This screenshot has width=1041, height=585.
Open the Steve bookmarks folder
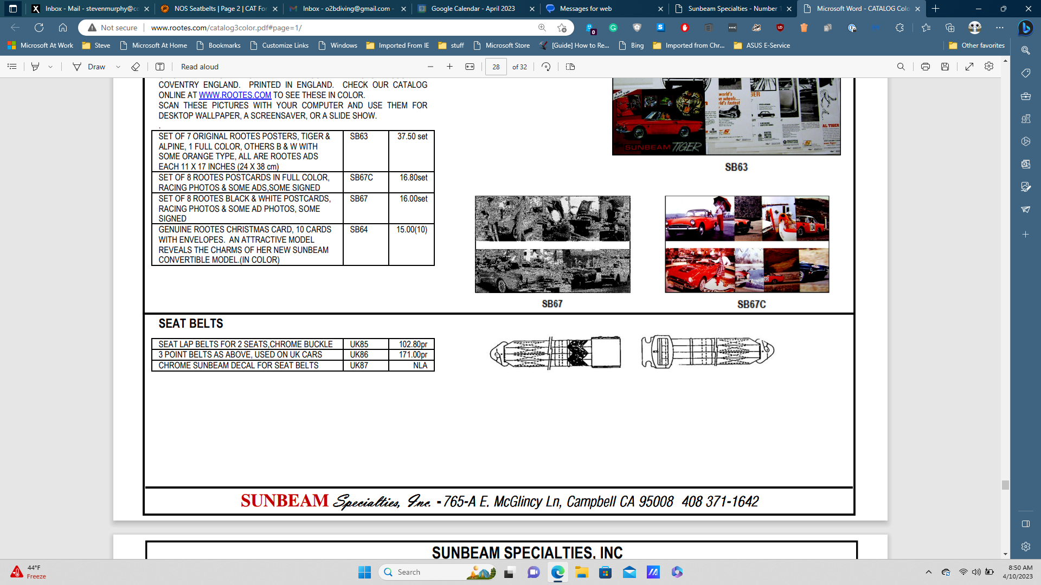[96, 45]
